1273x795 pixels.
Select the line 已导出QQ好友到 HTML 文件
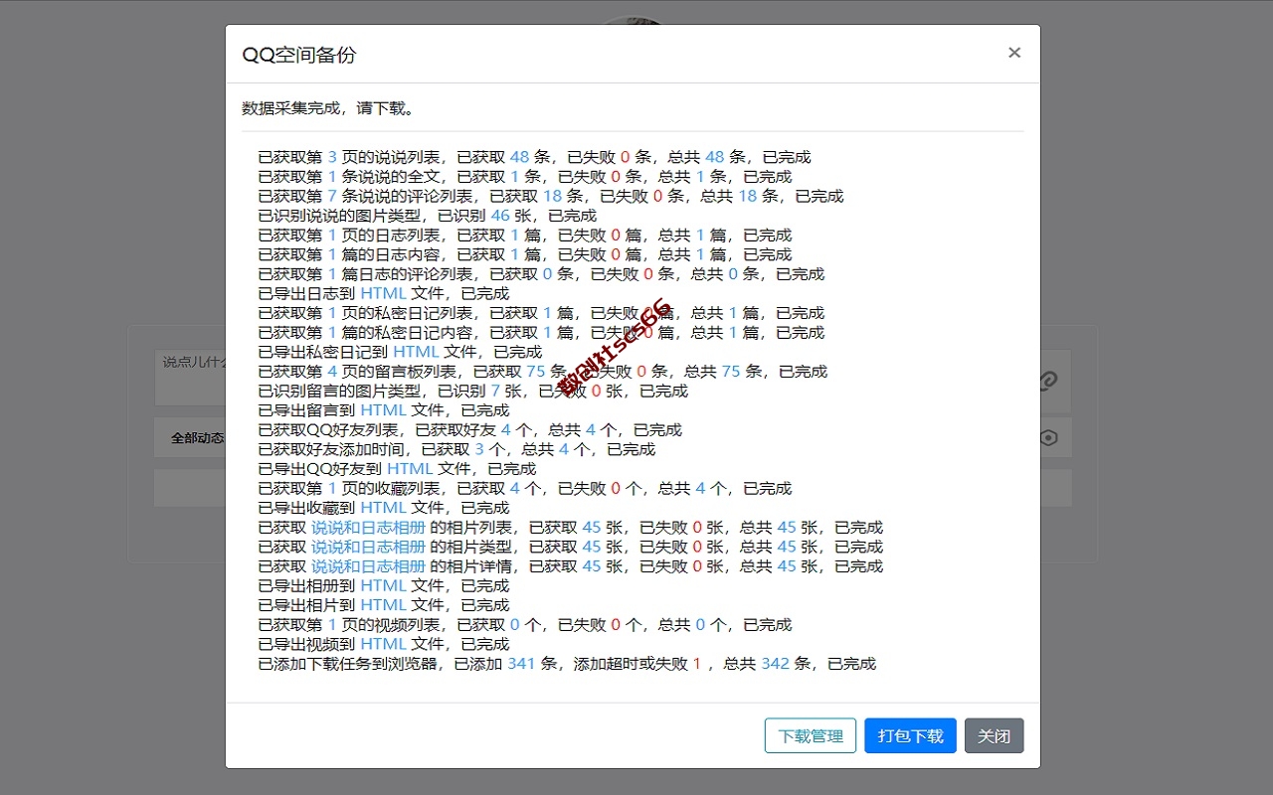397,469
